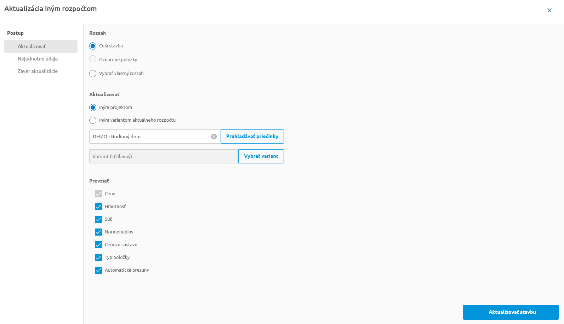Viewport: 564px width, 324px height.
Task: Open the Aktualizovať step in Postup
Action: click(41, 46)
